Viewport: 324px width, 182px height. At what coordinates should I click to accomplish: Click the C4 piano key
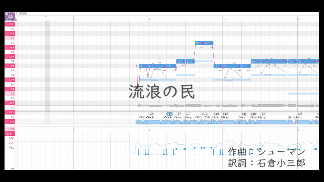(10, 94)
